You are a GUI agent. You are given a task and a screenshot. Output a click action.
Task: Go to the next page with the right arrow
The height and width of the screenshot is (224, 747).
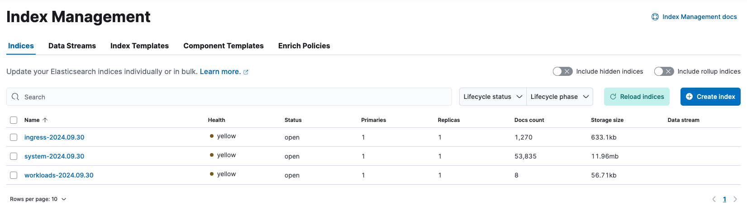[735, 199]
